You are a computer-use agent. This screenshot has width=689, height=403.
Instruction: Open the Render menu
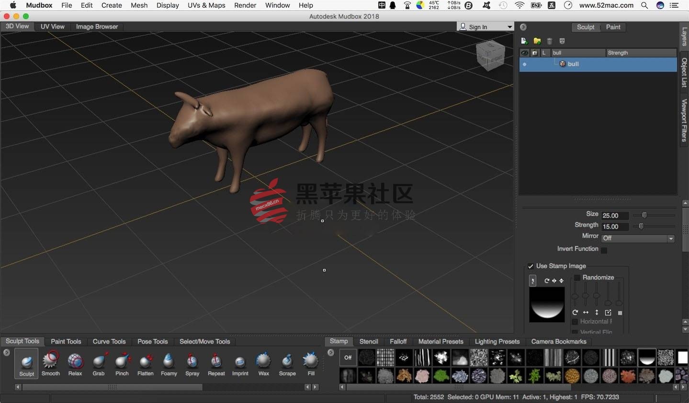[x=245, y=5]
